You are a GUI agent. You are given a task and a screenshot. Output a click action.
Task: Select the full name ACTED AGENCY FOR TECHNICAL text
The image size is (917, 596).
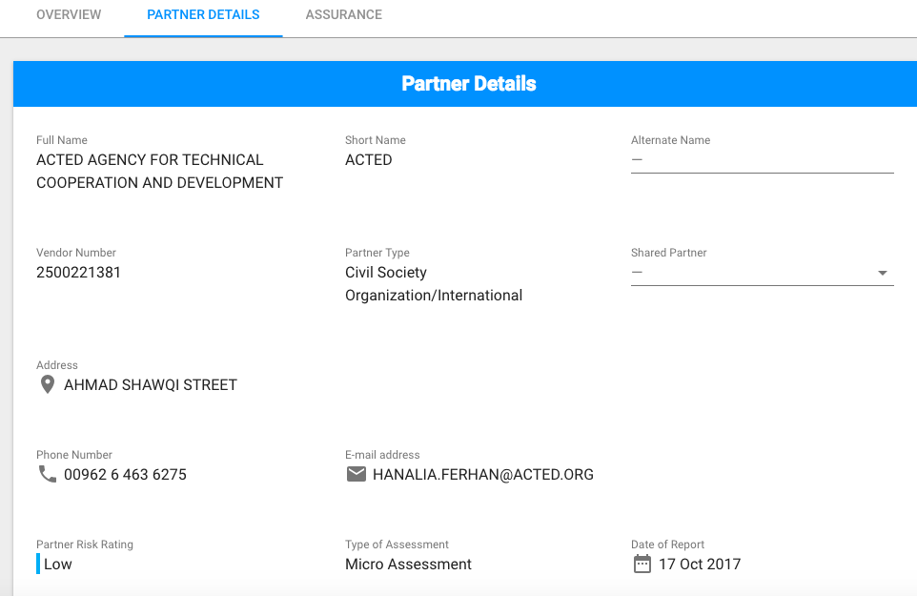point(150,159)
